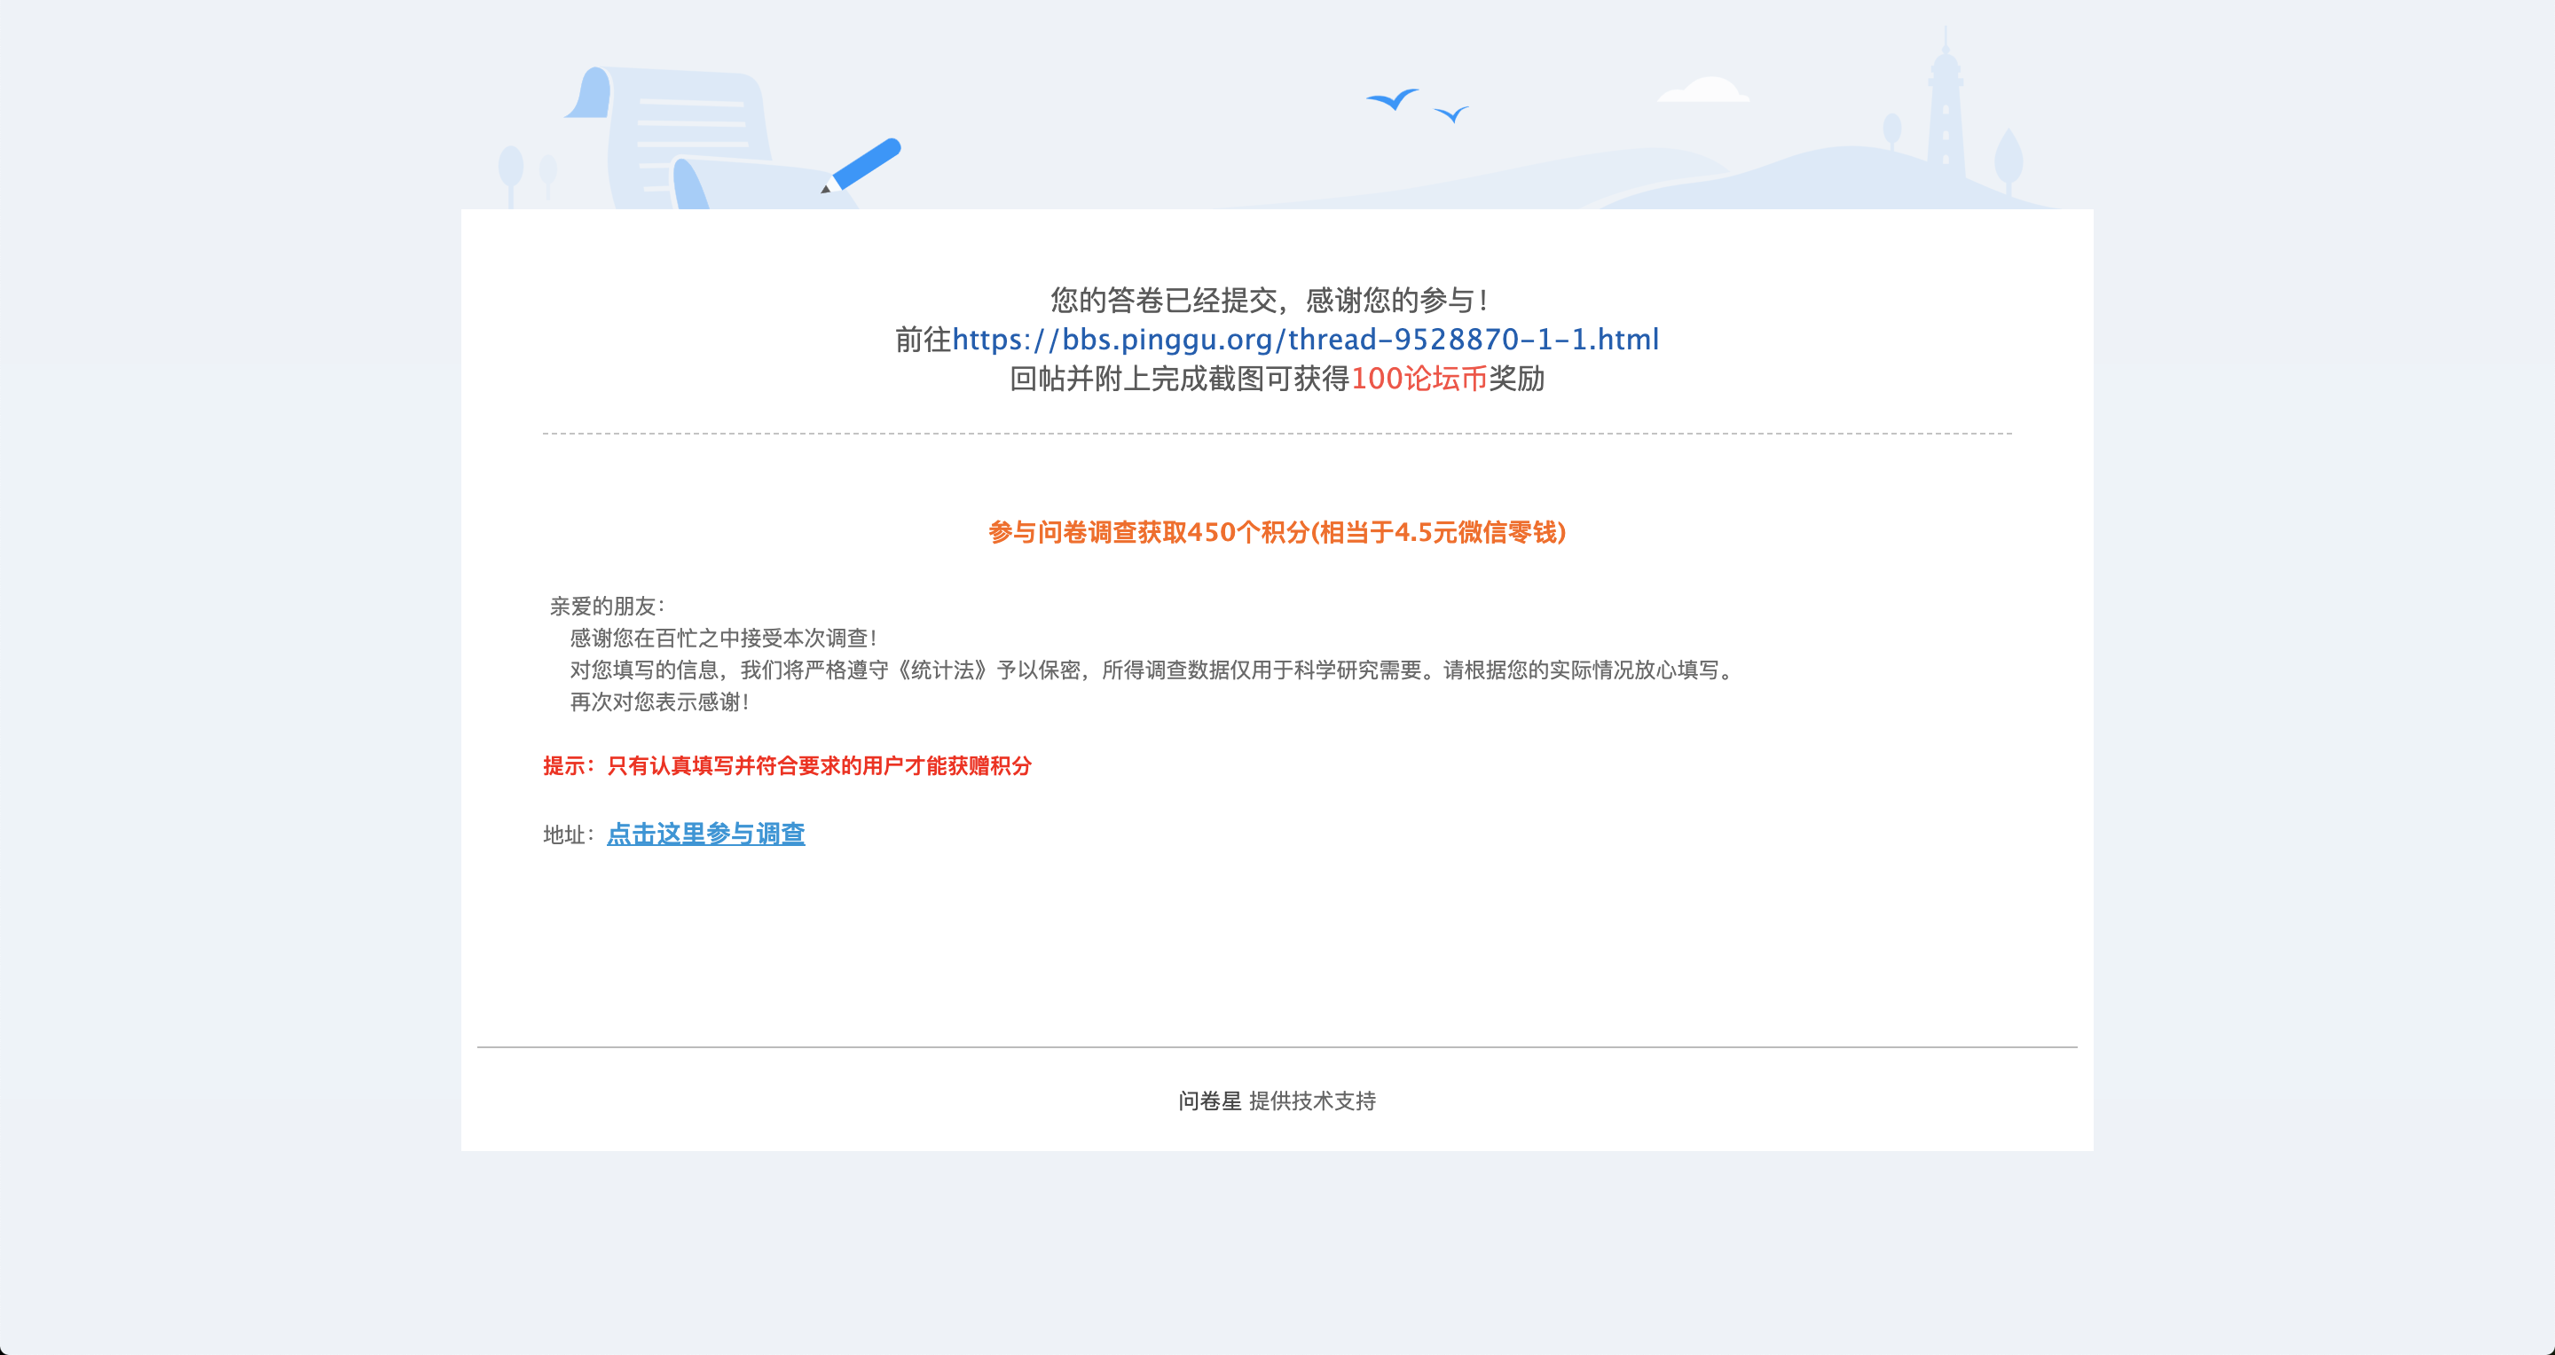
Task: Click the orange 450个积分 survey heading
Action: click(x=1277, y=532)
